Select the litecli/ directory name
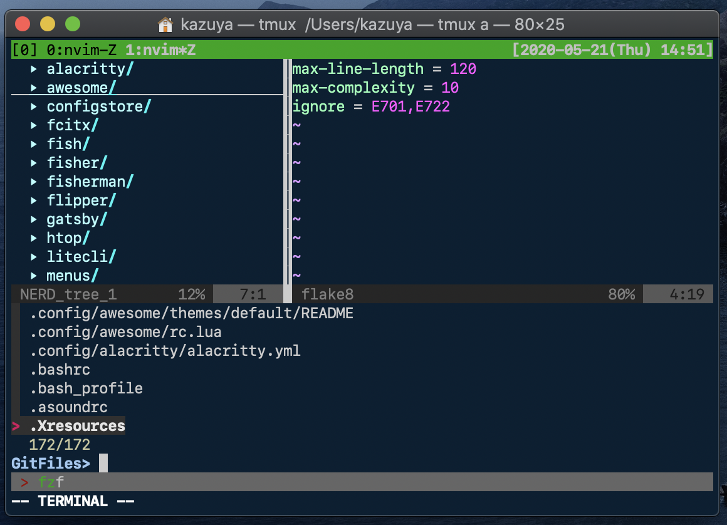This screenshot has width=727, height=525. point(81,257)
